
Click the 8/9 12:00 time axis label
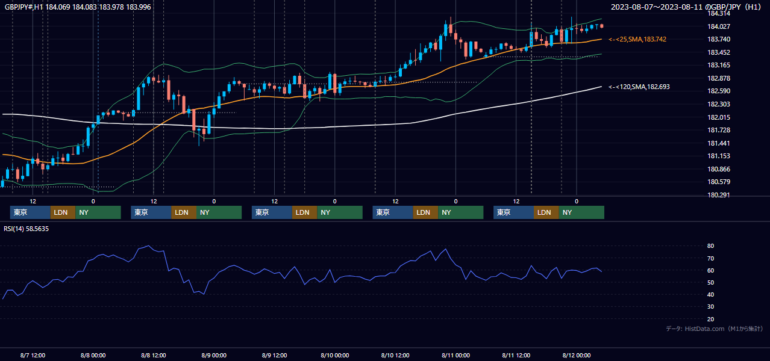pos(274,356)
